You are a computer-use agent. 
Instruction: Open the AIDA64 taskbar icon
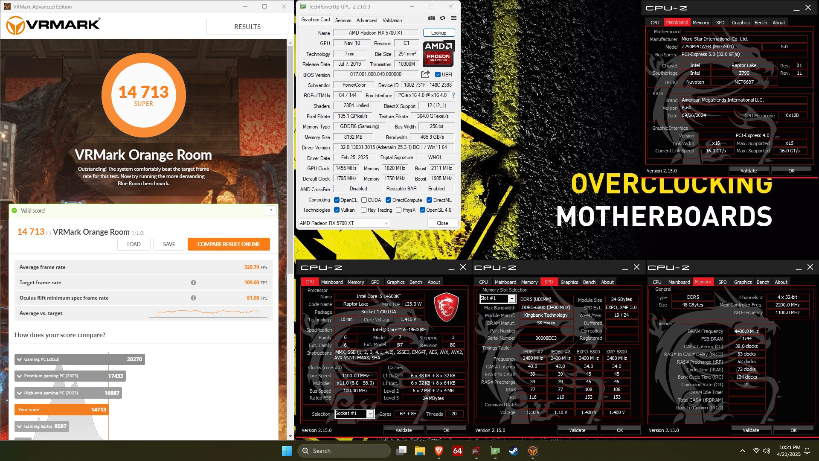pyautogui.click(x=457, y=451)
